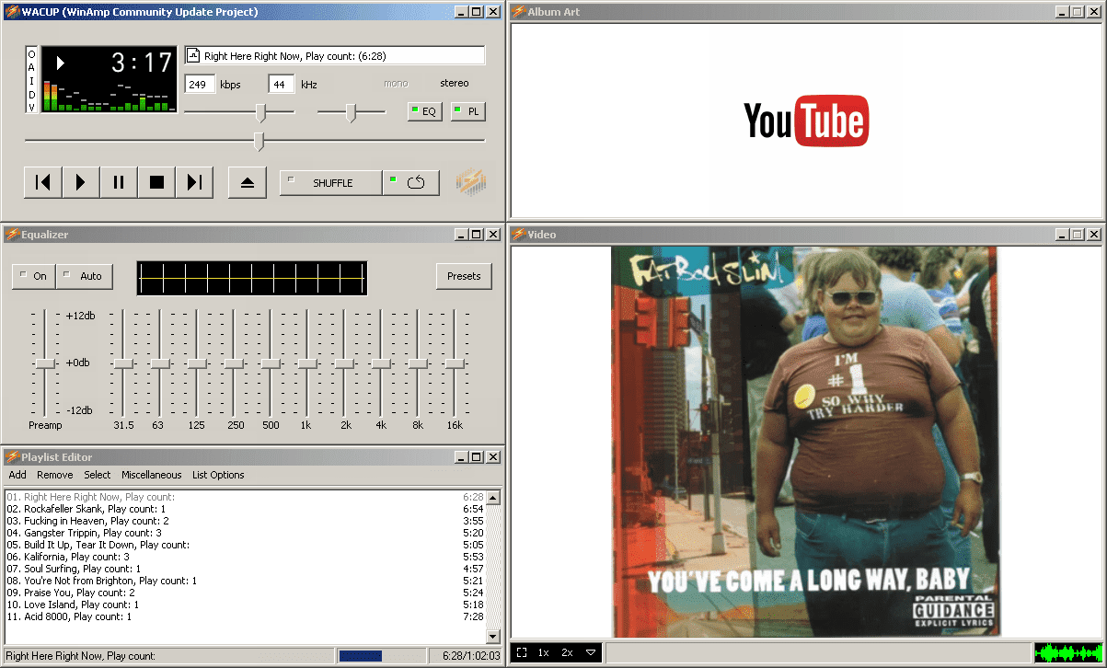Screen dimensions: 1107x668
Task: Click the 2k band slider
Action: pos(344,363)
